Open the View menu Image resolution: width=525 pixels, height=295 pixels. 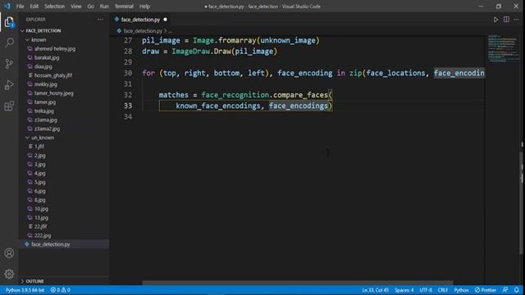pyautogui.click(x=76, y=7)
